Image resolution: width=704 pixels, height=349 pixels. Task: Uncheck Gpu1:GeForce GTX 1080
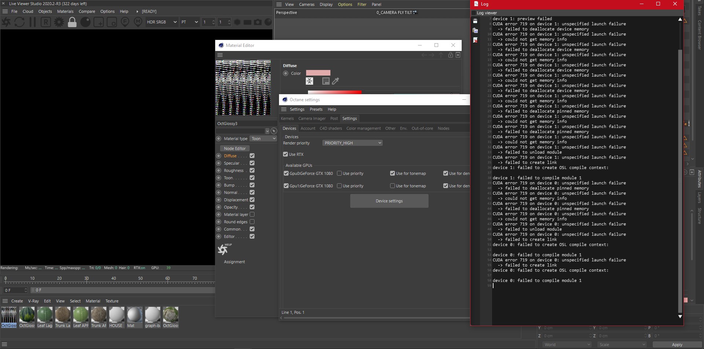click(x=286, y=186)
